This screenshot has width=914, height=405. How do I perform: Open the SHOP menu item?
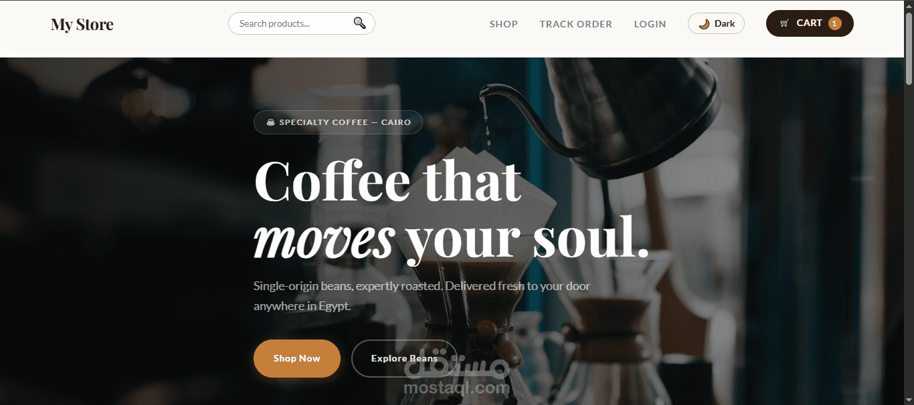click(503, 24)
